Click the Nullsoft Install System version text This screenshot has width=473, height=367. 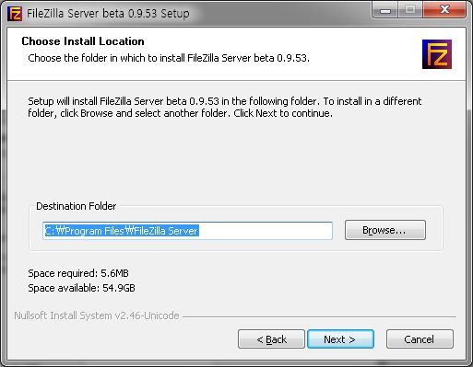(x=97, y=315)
